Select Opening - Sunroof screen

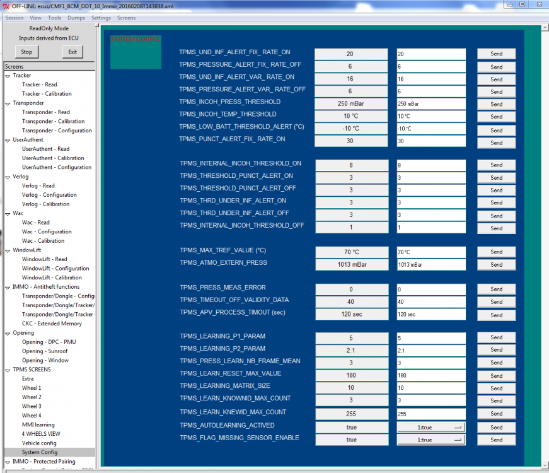[45, 351]
